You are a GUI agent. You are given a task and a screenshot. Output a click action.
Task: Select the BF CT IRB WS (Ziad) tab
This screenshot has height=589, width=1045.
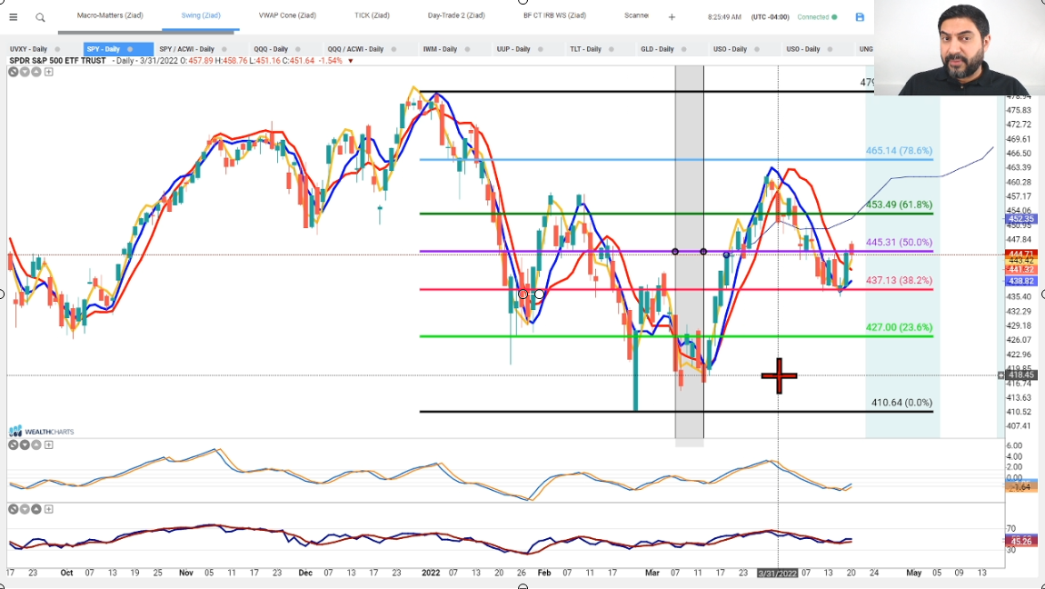[x=554, y=15]
